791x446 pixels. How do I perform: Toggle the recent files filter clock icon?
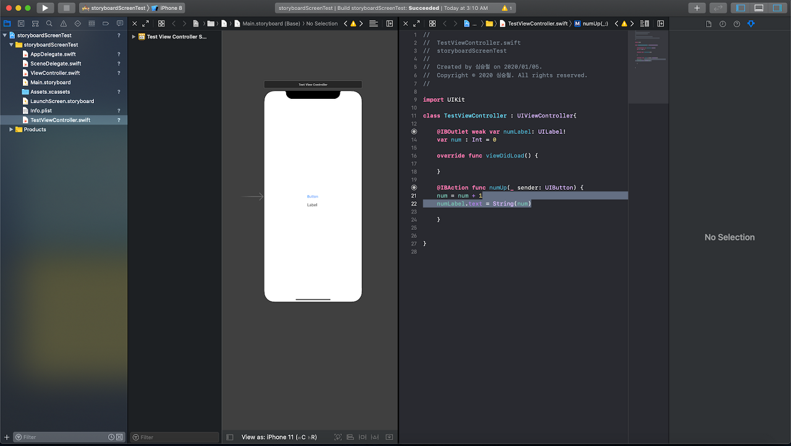click(111, 437)
